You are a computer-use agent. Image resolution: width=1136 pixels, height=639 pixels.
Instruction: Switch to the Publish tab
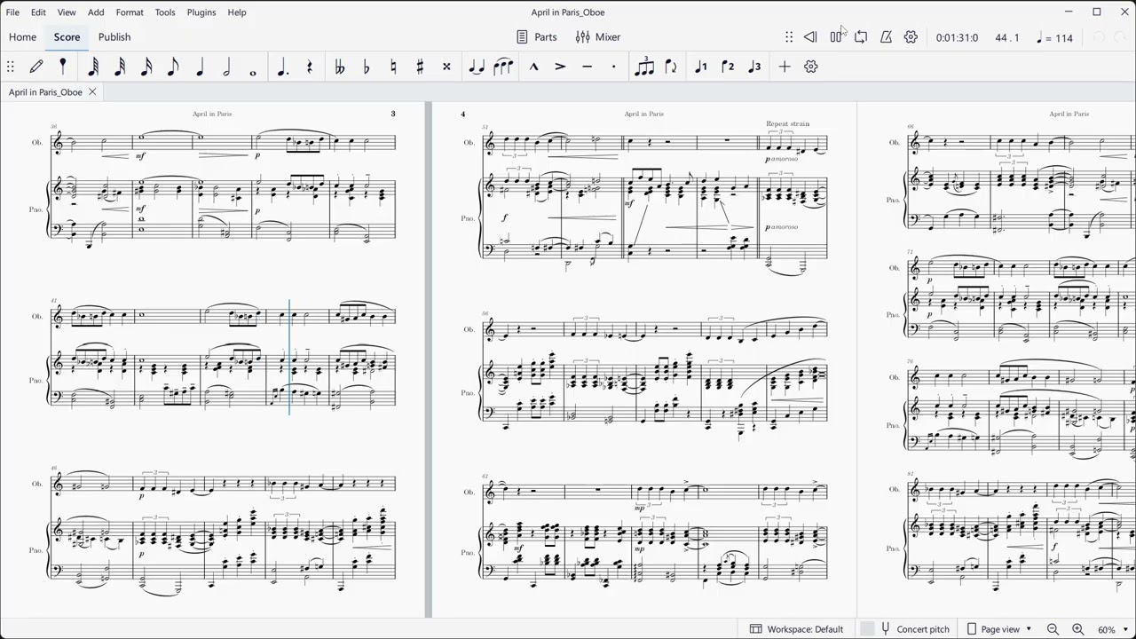pos(114,37)
